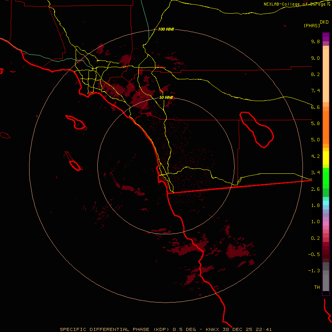
Task: Click the Salton Sea outline on the map
Action: tap(257, 129)
